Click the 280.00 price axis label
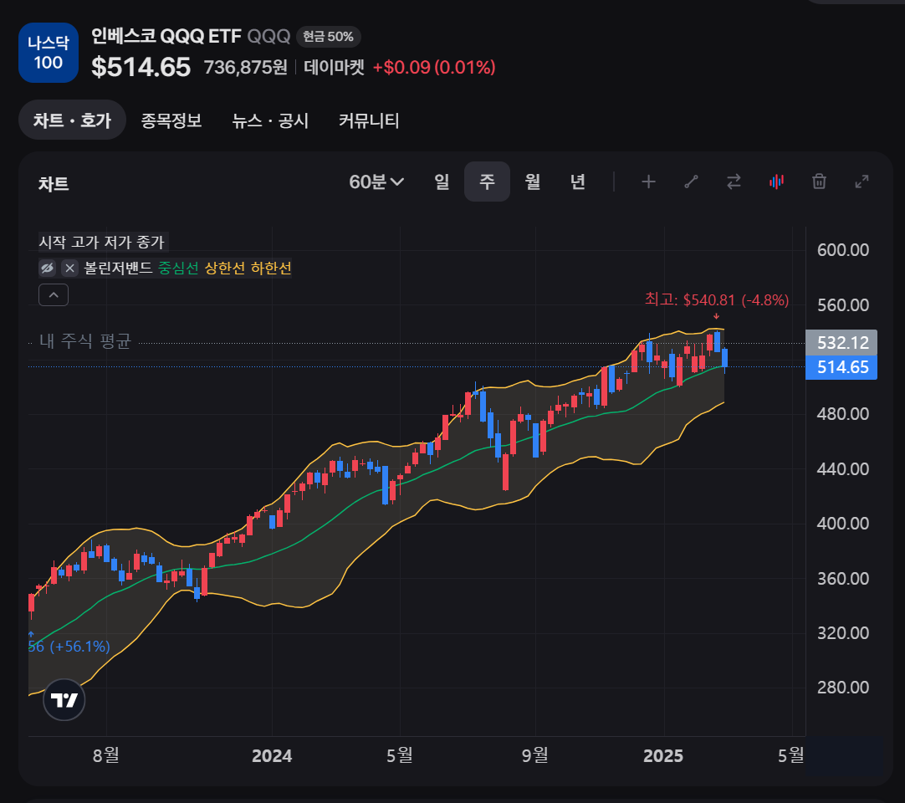Screen dimensions: 905x803 [x=842, y=688]
